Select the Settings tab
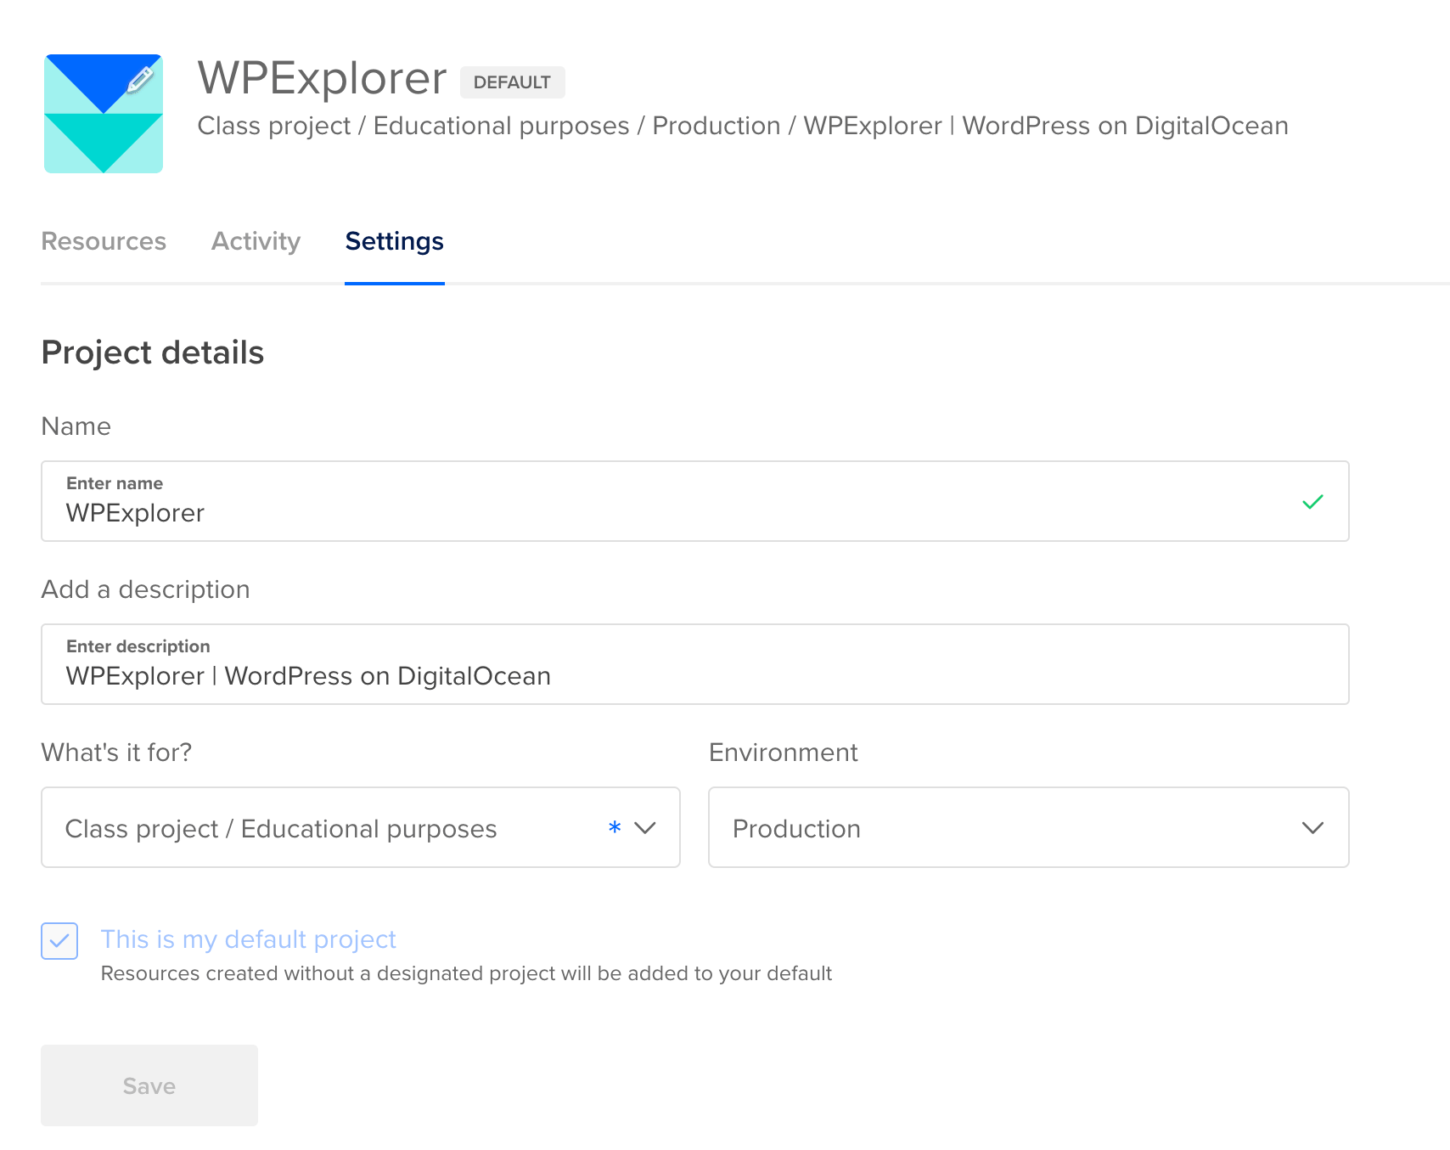1450x1150 pixels. [394, 241]
